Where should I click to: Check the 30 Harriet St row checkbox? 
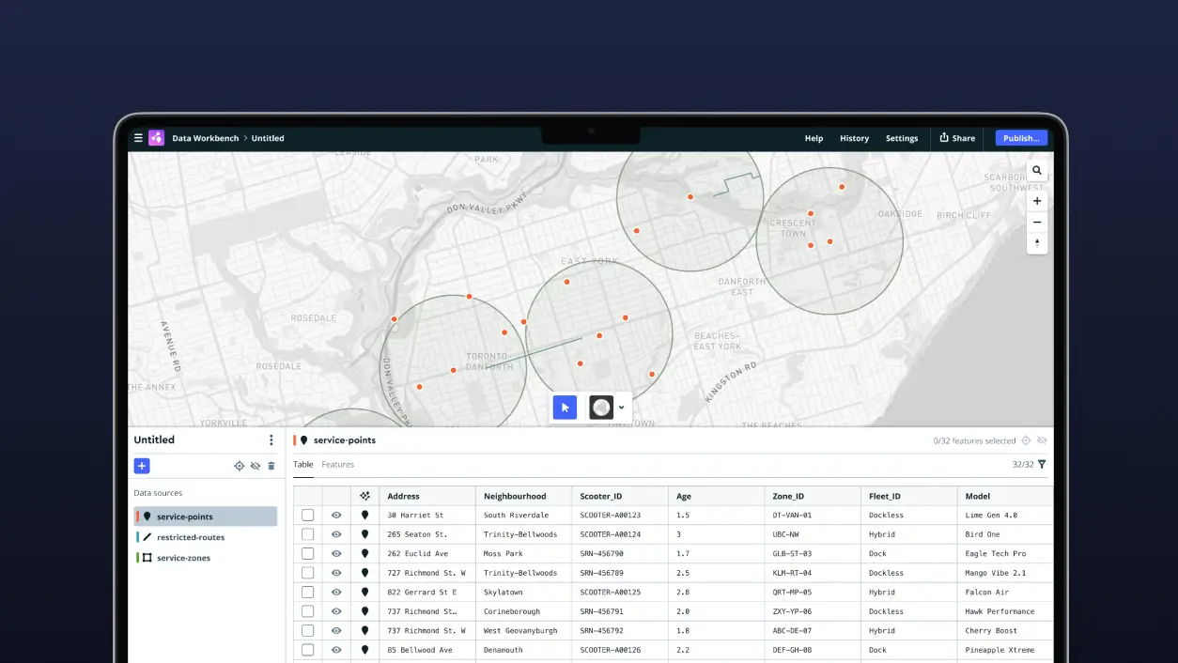click(x=307, y=516)
